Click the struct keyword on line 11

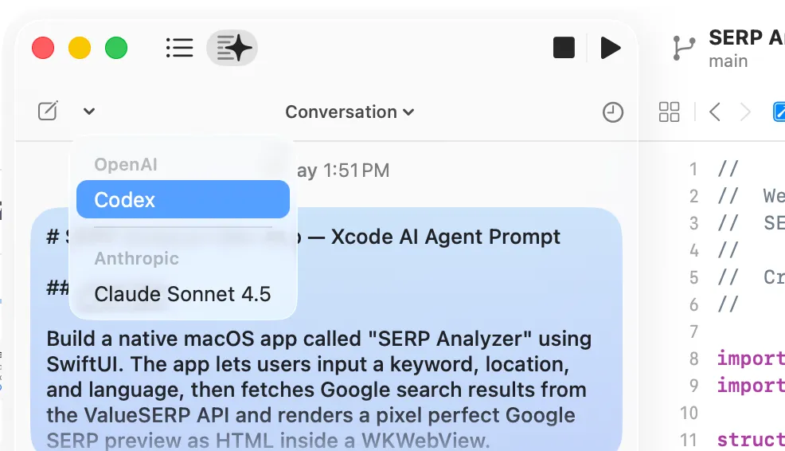tap(750, 440)
